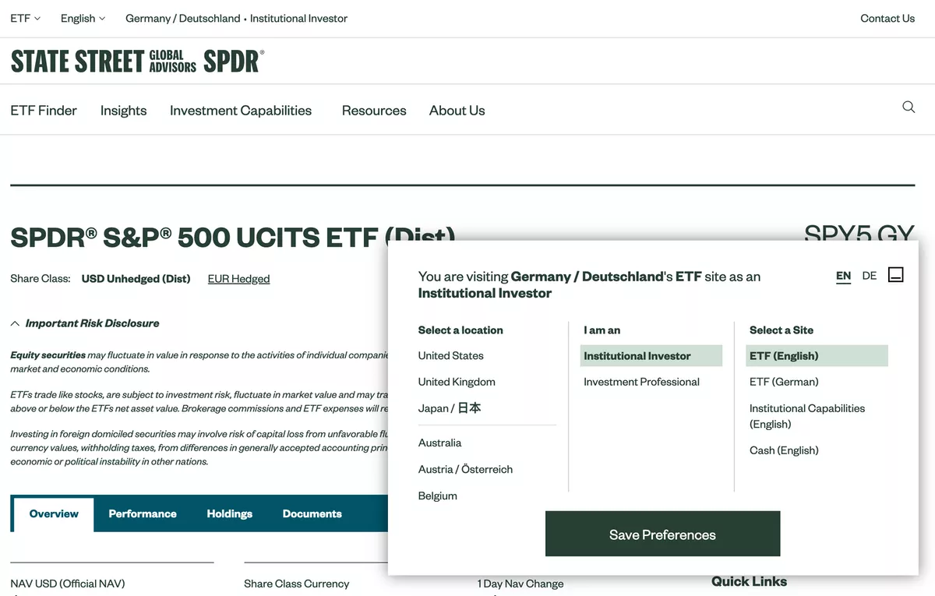
Task: Click the Share Class Currency label
Action: pyautogui.click(x=296, y=584)
